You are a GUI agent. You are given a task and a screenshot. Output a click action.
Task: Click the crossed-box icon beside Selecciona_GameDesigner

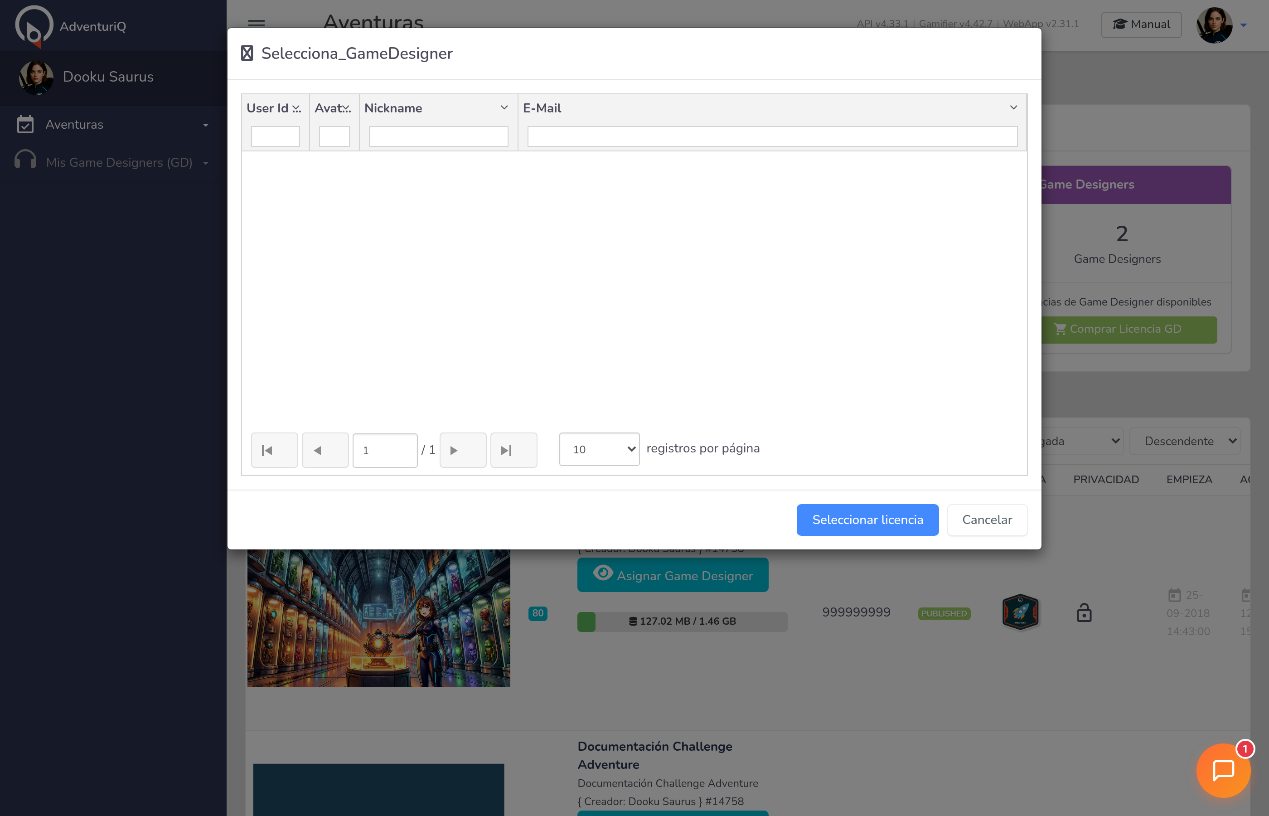click(247, 53)
